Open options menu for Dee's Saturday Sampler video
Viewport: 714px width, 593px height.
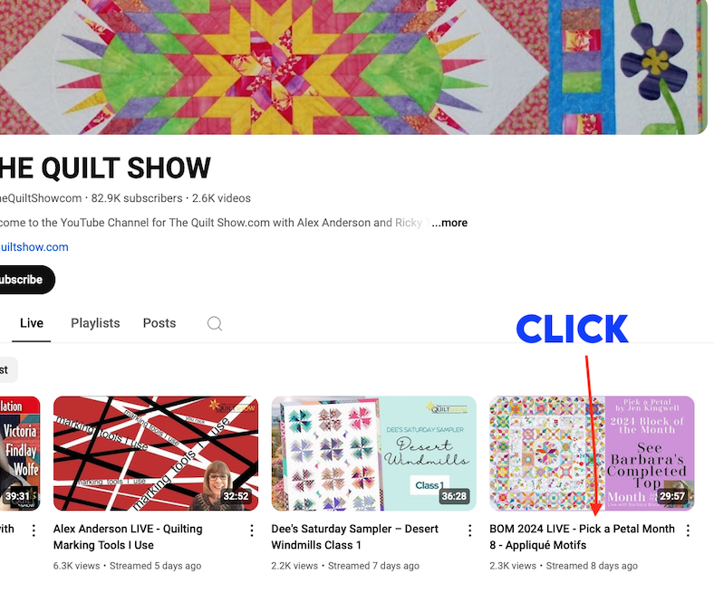pyautogui.click(x=470, y=531)
